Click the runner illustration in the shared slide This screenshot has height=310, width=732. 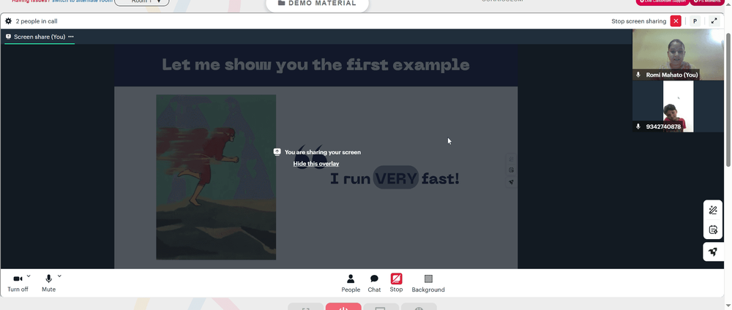[x=216, y=177]
